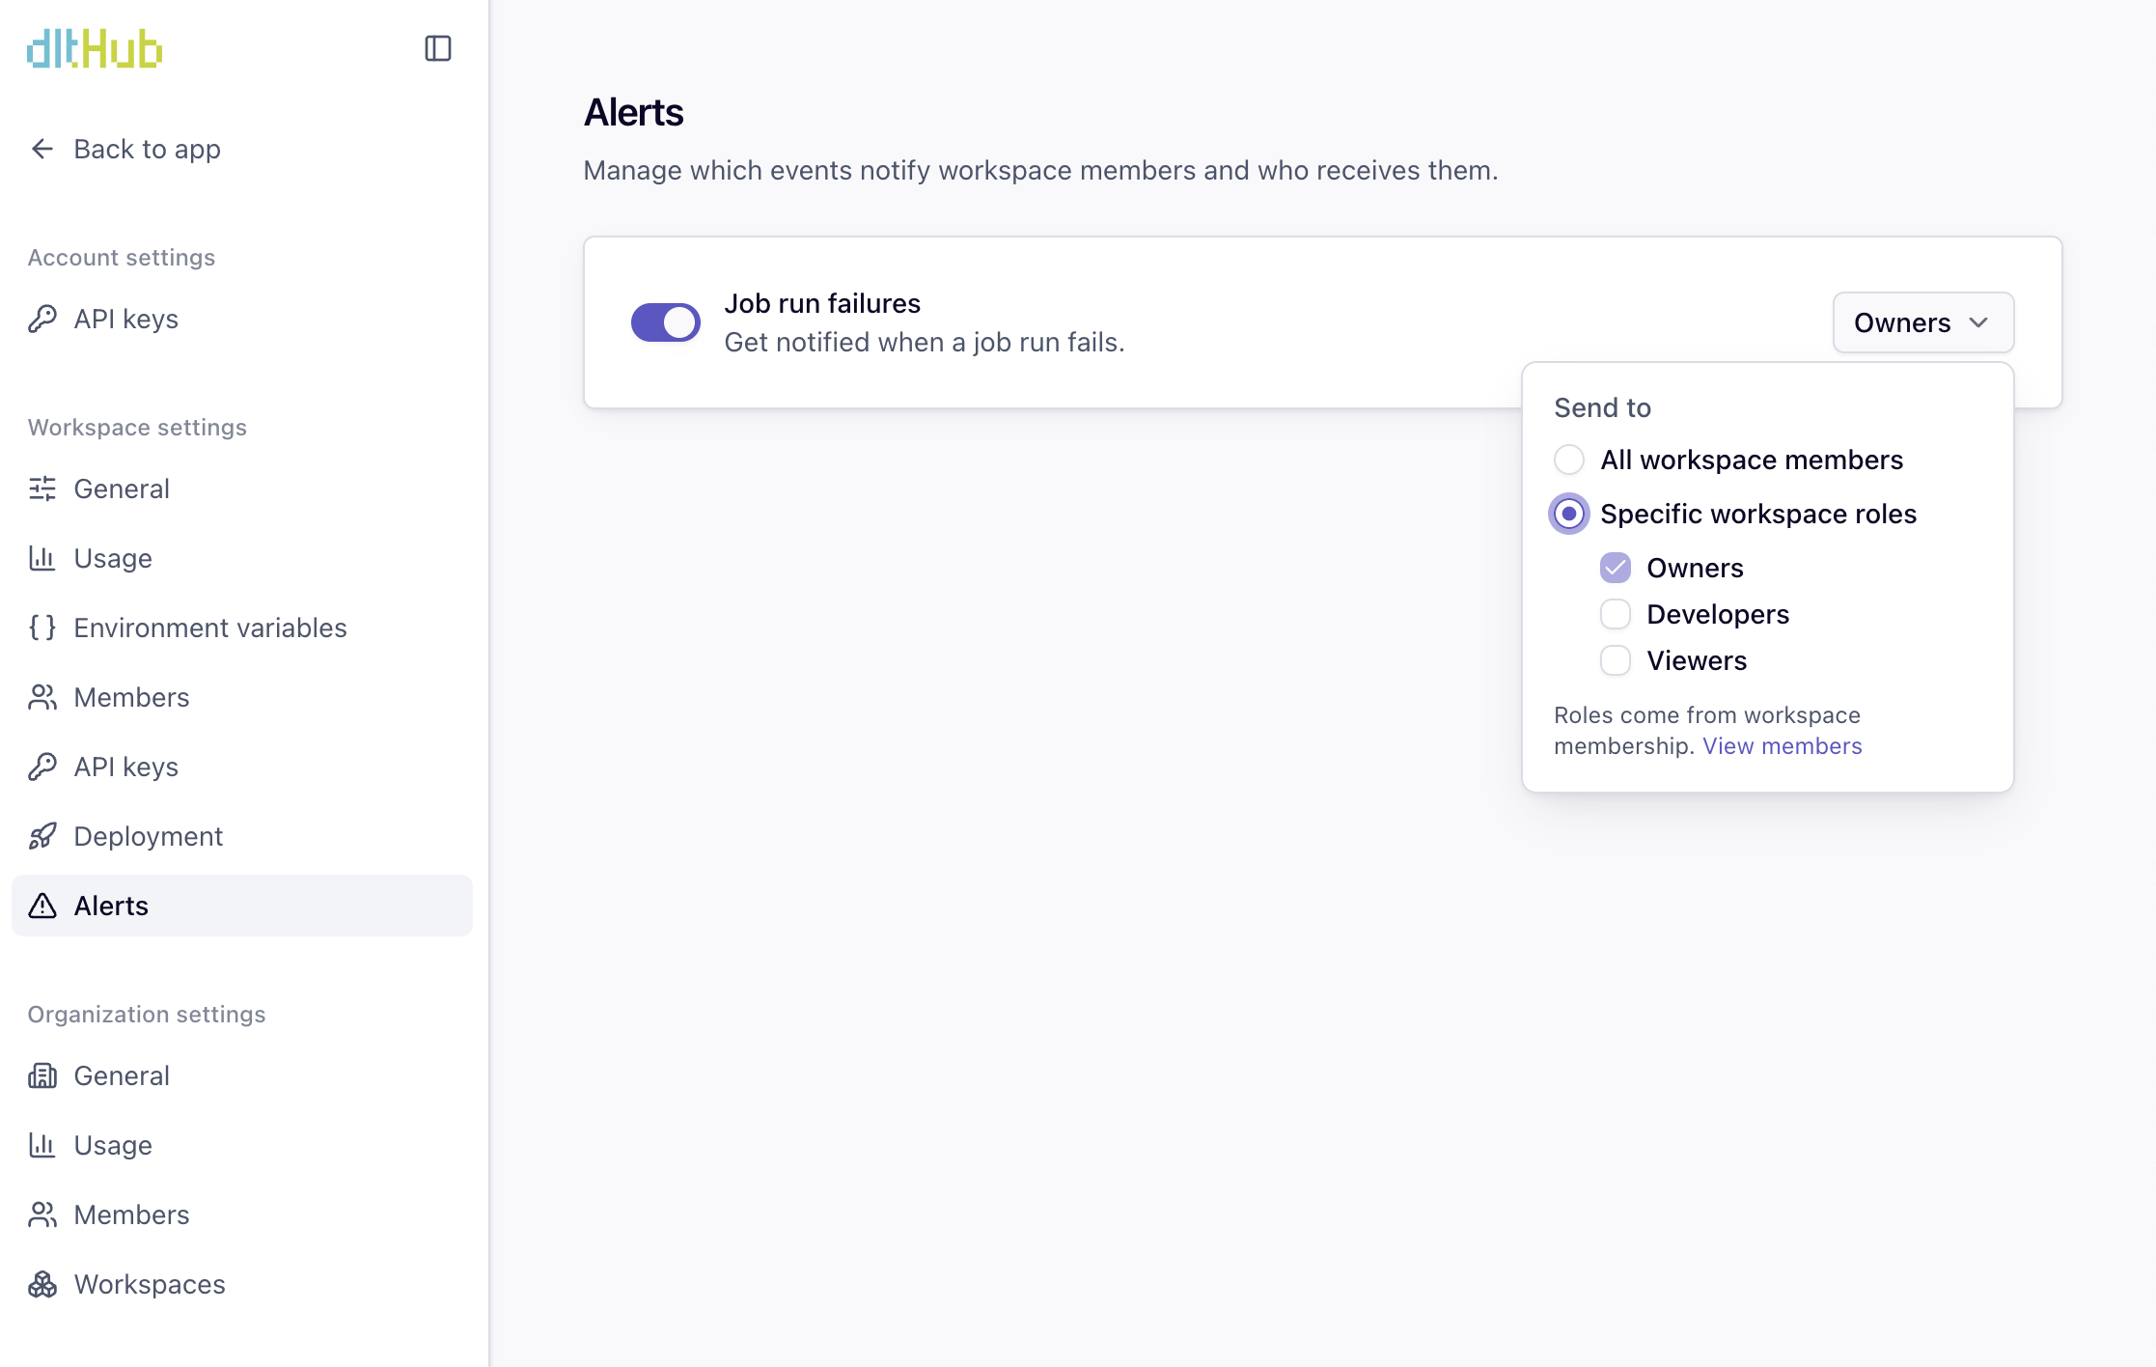Click the building icon beside organization General
This screenshot has width=2156, height=1367.
tap(42, 1075)
